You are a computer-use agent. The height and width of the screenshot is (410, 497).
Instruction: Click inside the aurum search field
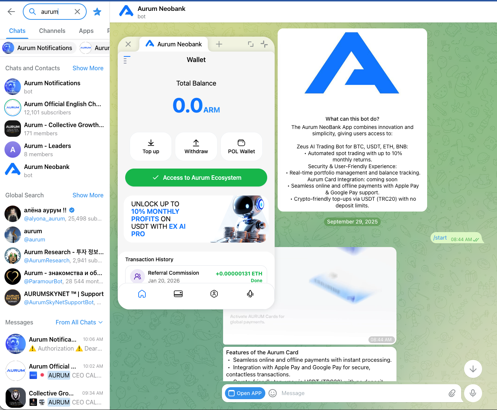tap(55, 12)
